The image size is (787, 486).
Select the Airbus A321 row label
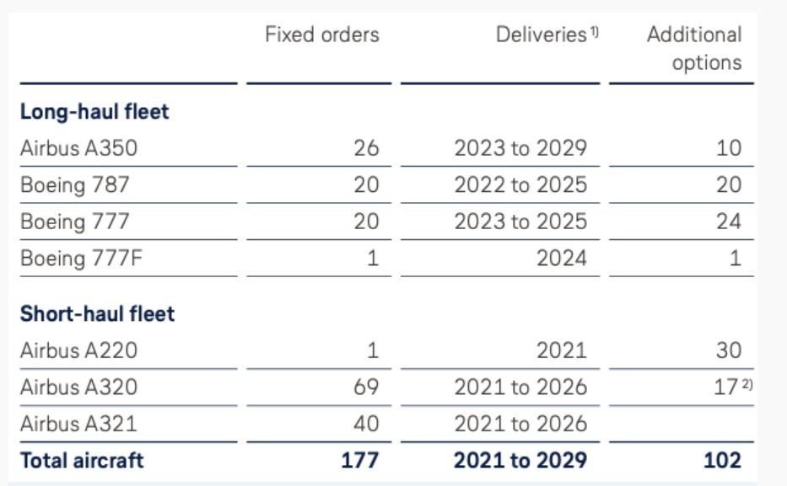tap(78, 424)
